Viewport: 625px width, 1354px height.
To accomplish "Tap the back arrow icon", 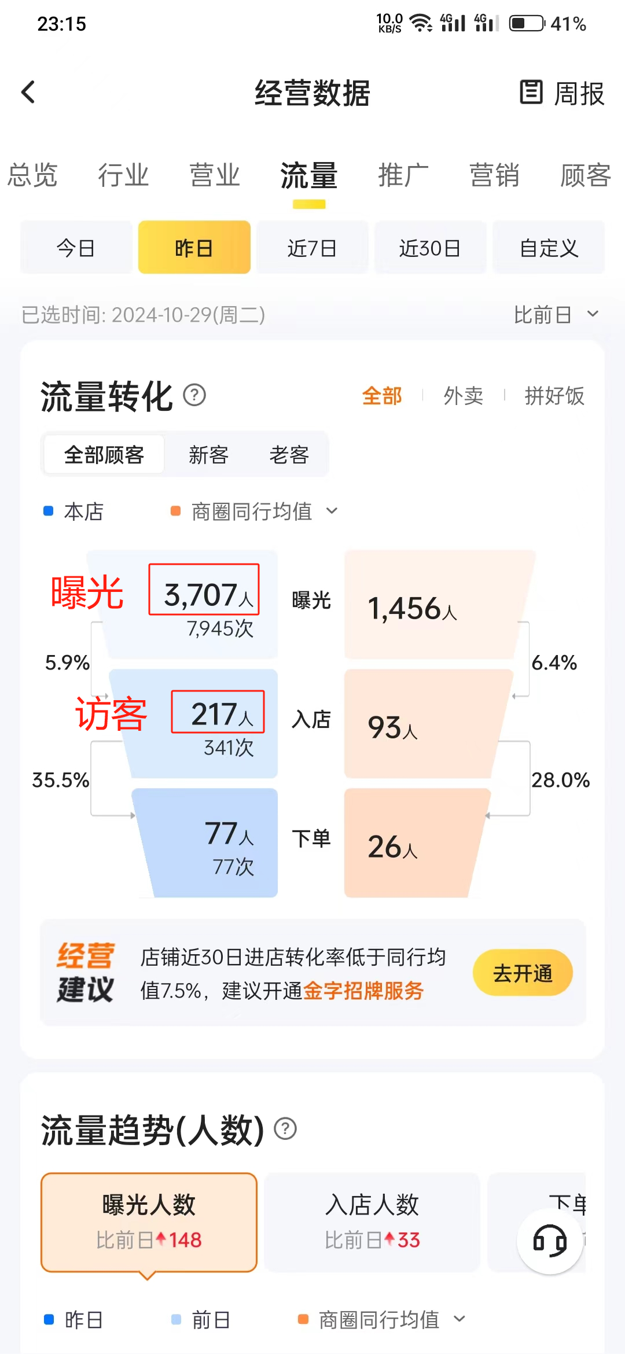I will pos(28,92).
